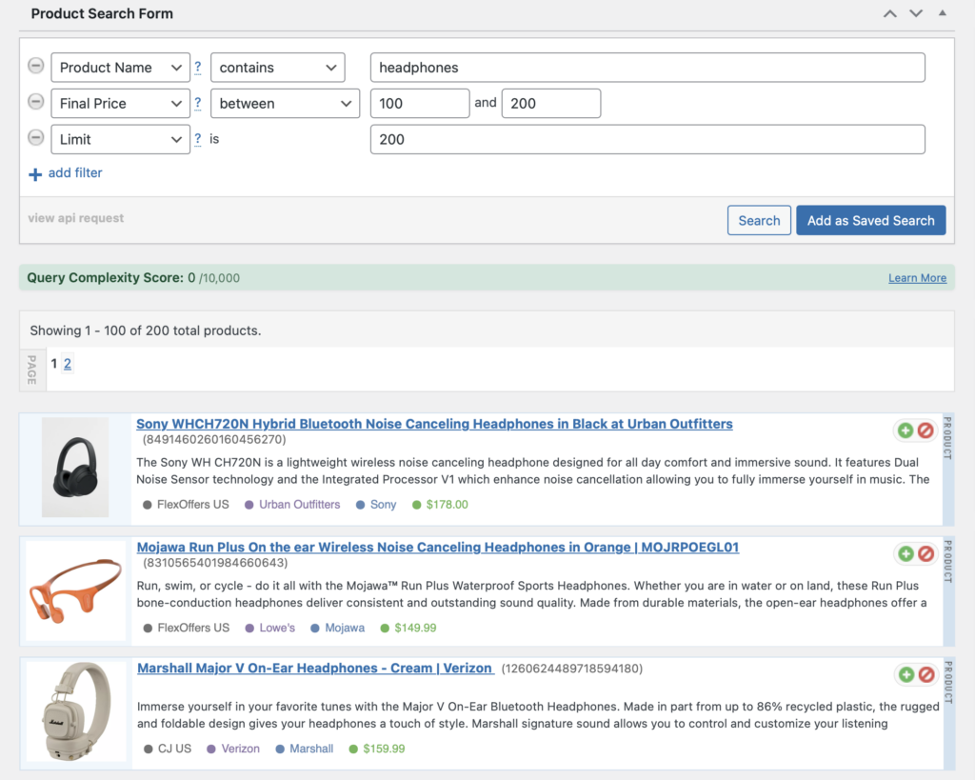The height and width of the screenshot is (780, 975).
Task: Click the view api request link
Action: click(76, 218)
